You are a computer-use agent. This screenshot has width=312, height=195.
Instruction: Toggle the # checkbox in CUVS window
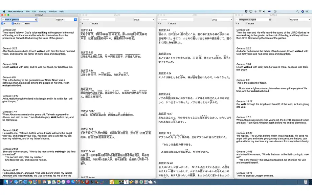pyautogui.click(x=81, y=23)
